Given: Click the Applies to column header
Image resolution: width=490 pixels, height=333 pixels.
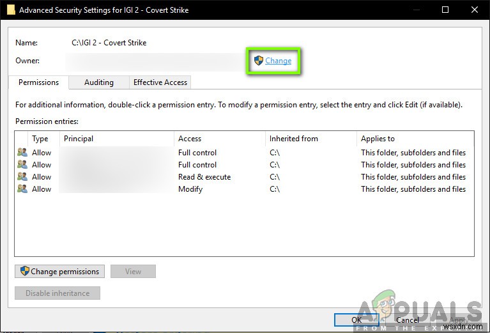Looking at the screenshot, I should (x=378, y=139).
